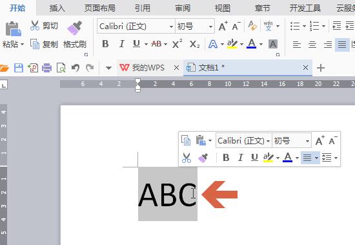Increase font size in ribbon

click(x=223, y=26)
